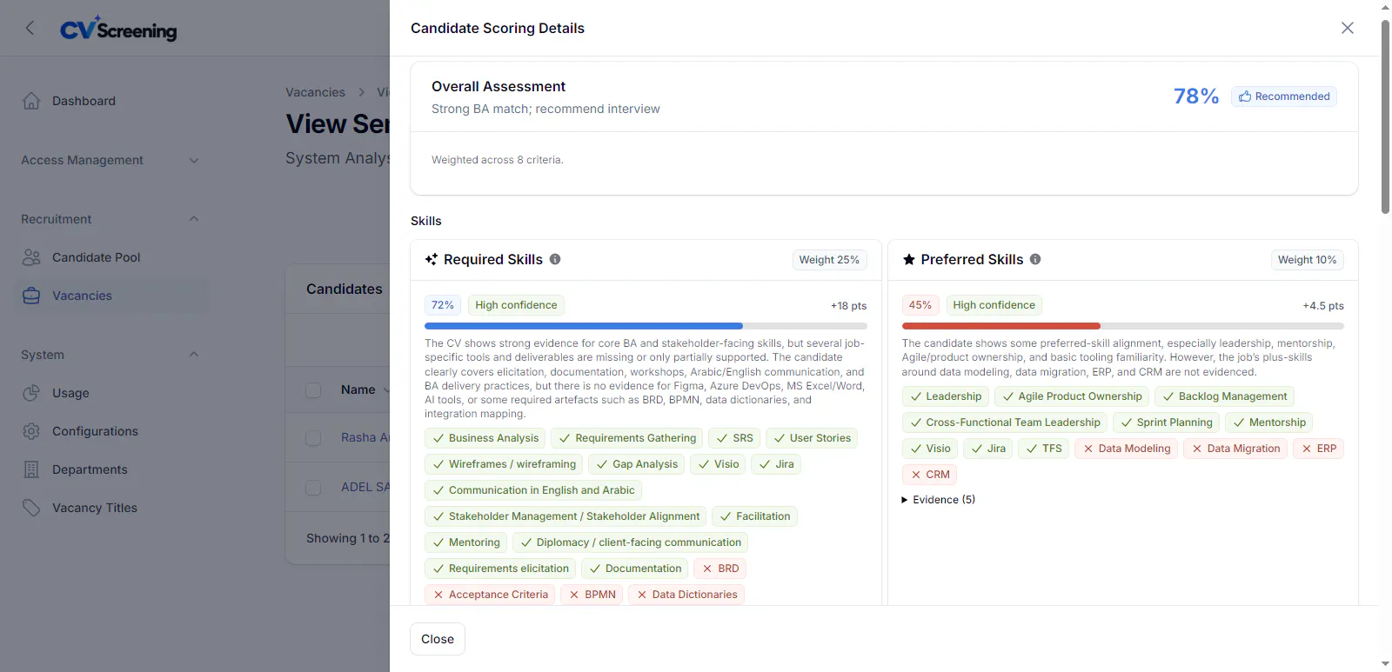1392x672 pixels.
Task: Click the Candidate Pool people icon
Action: click(x=31, y=257)
